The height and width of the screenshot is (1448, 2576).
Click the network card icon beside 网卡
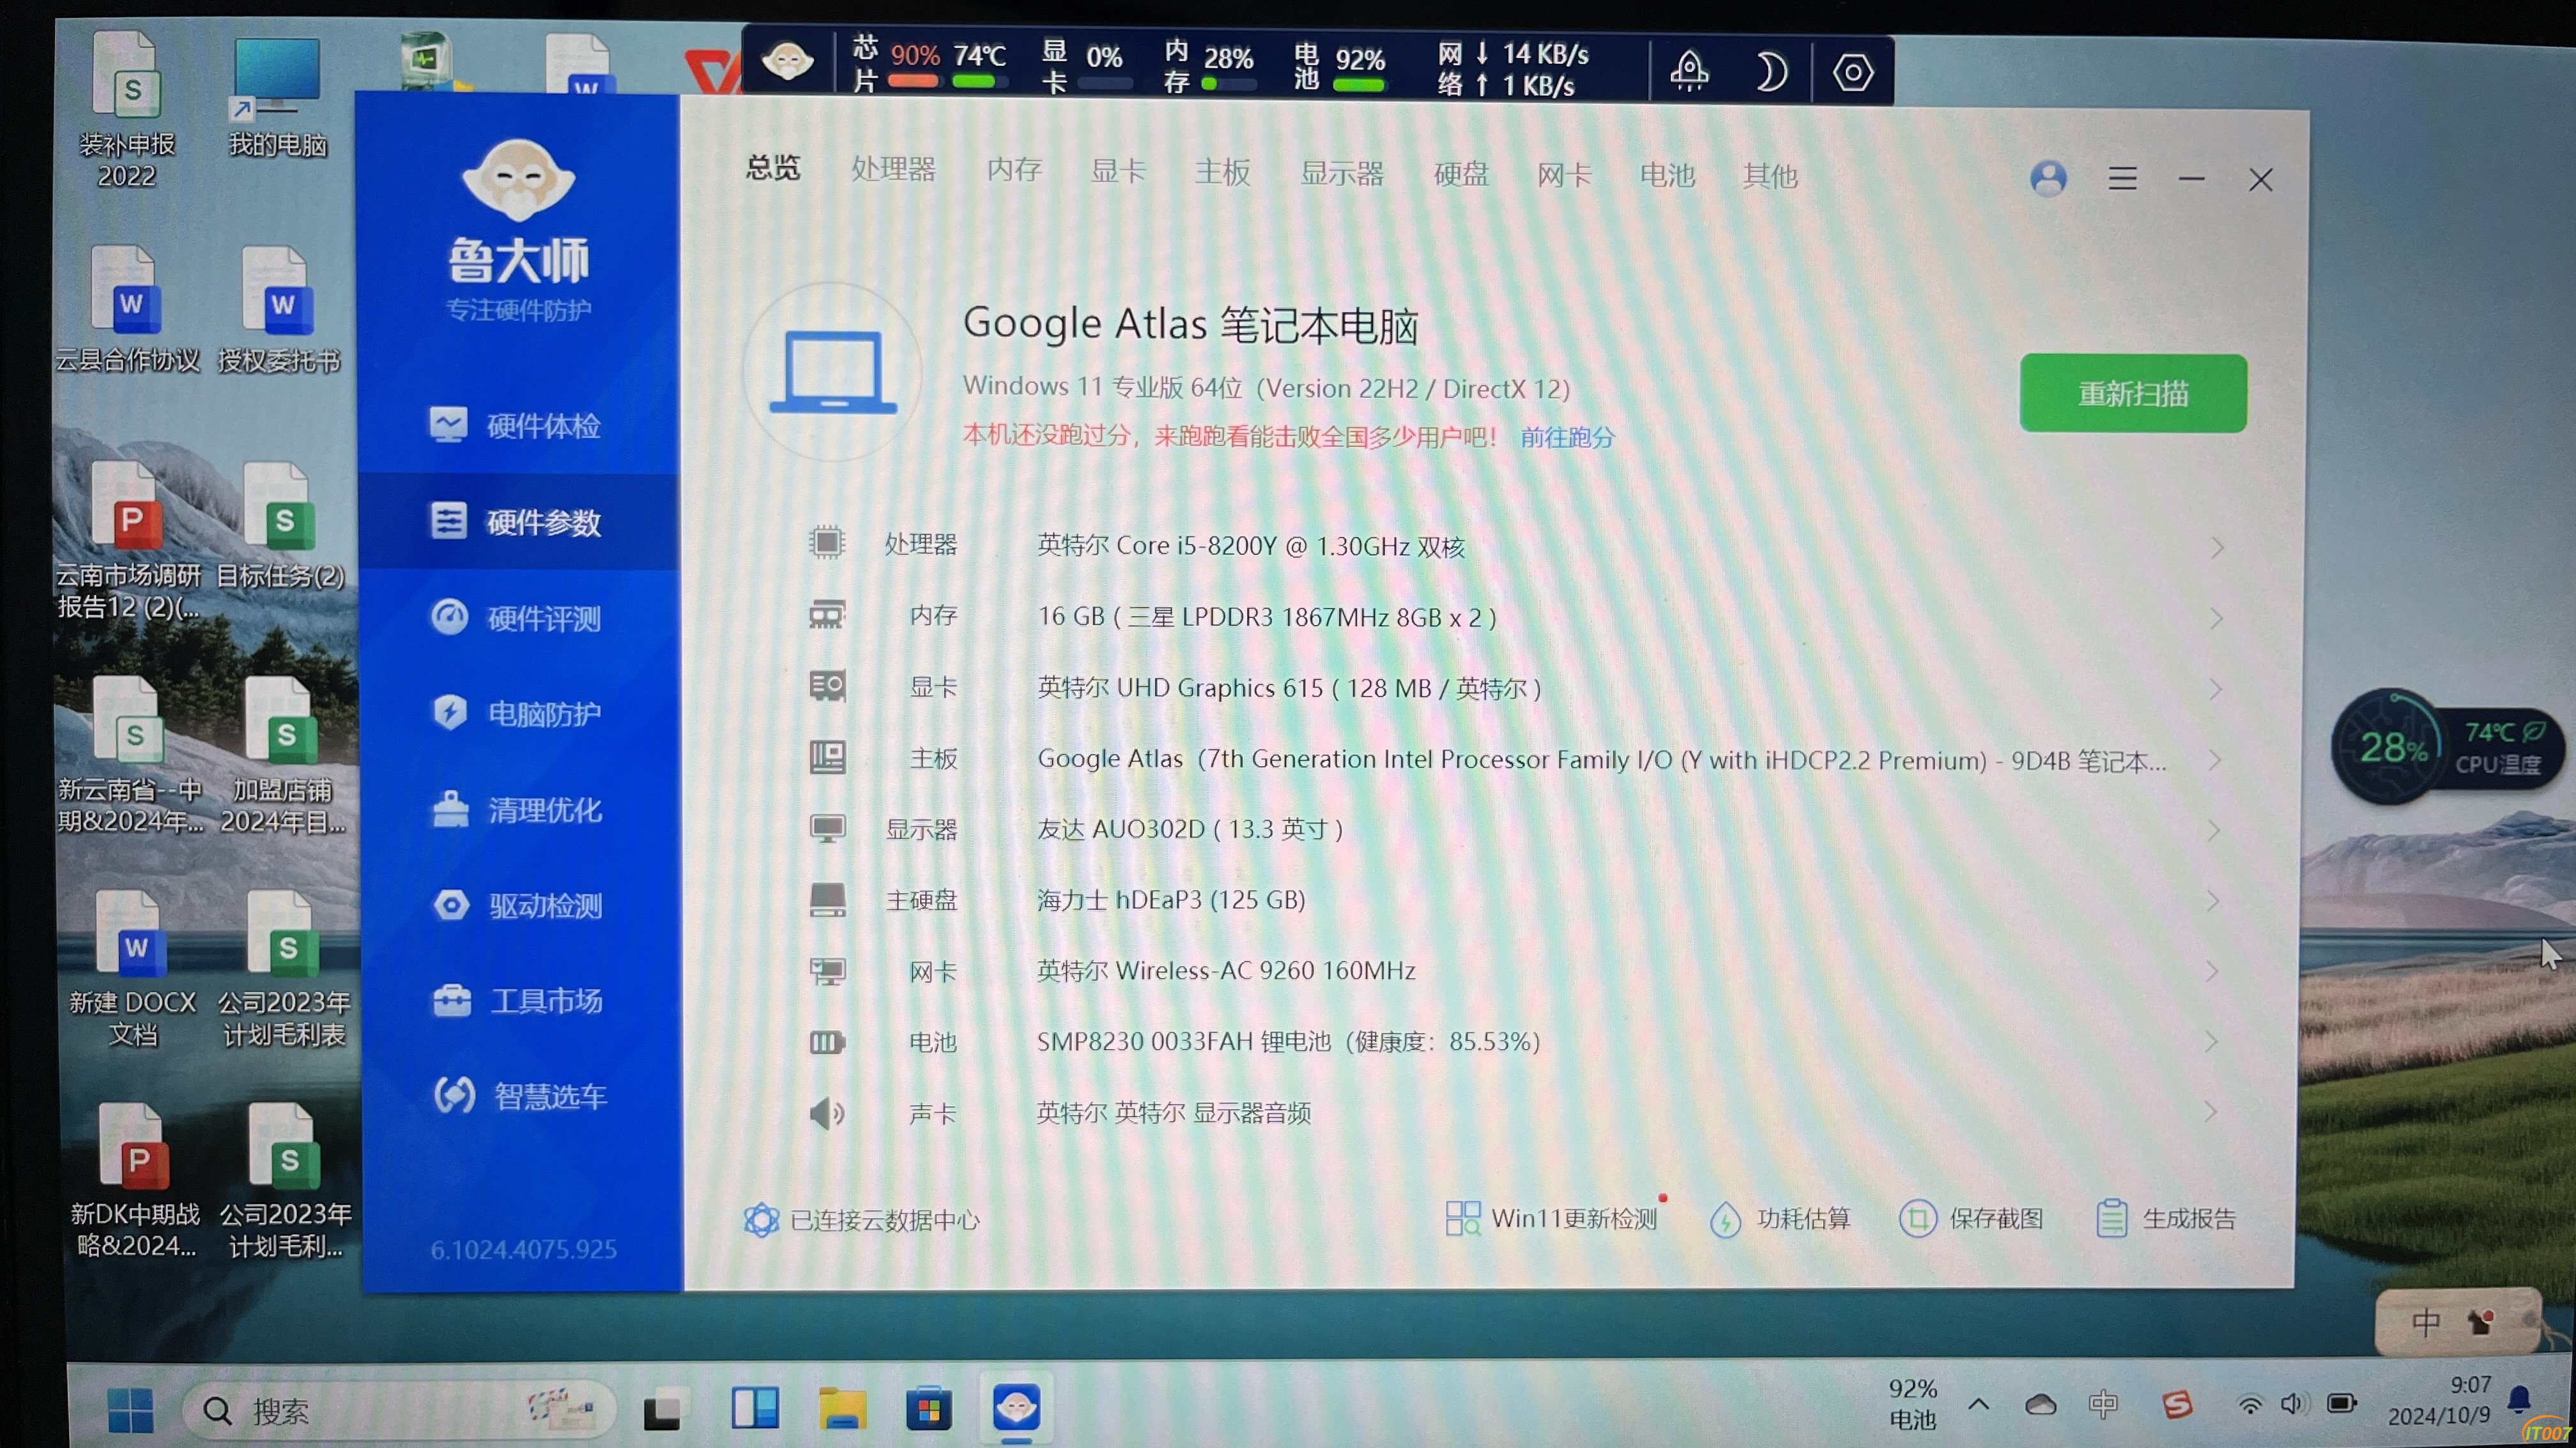point(827,971)
